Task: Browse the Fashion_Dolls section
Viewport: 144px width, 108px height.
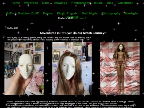Action: (28, 13)
